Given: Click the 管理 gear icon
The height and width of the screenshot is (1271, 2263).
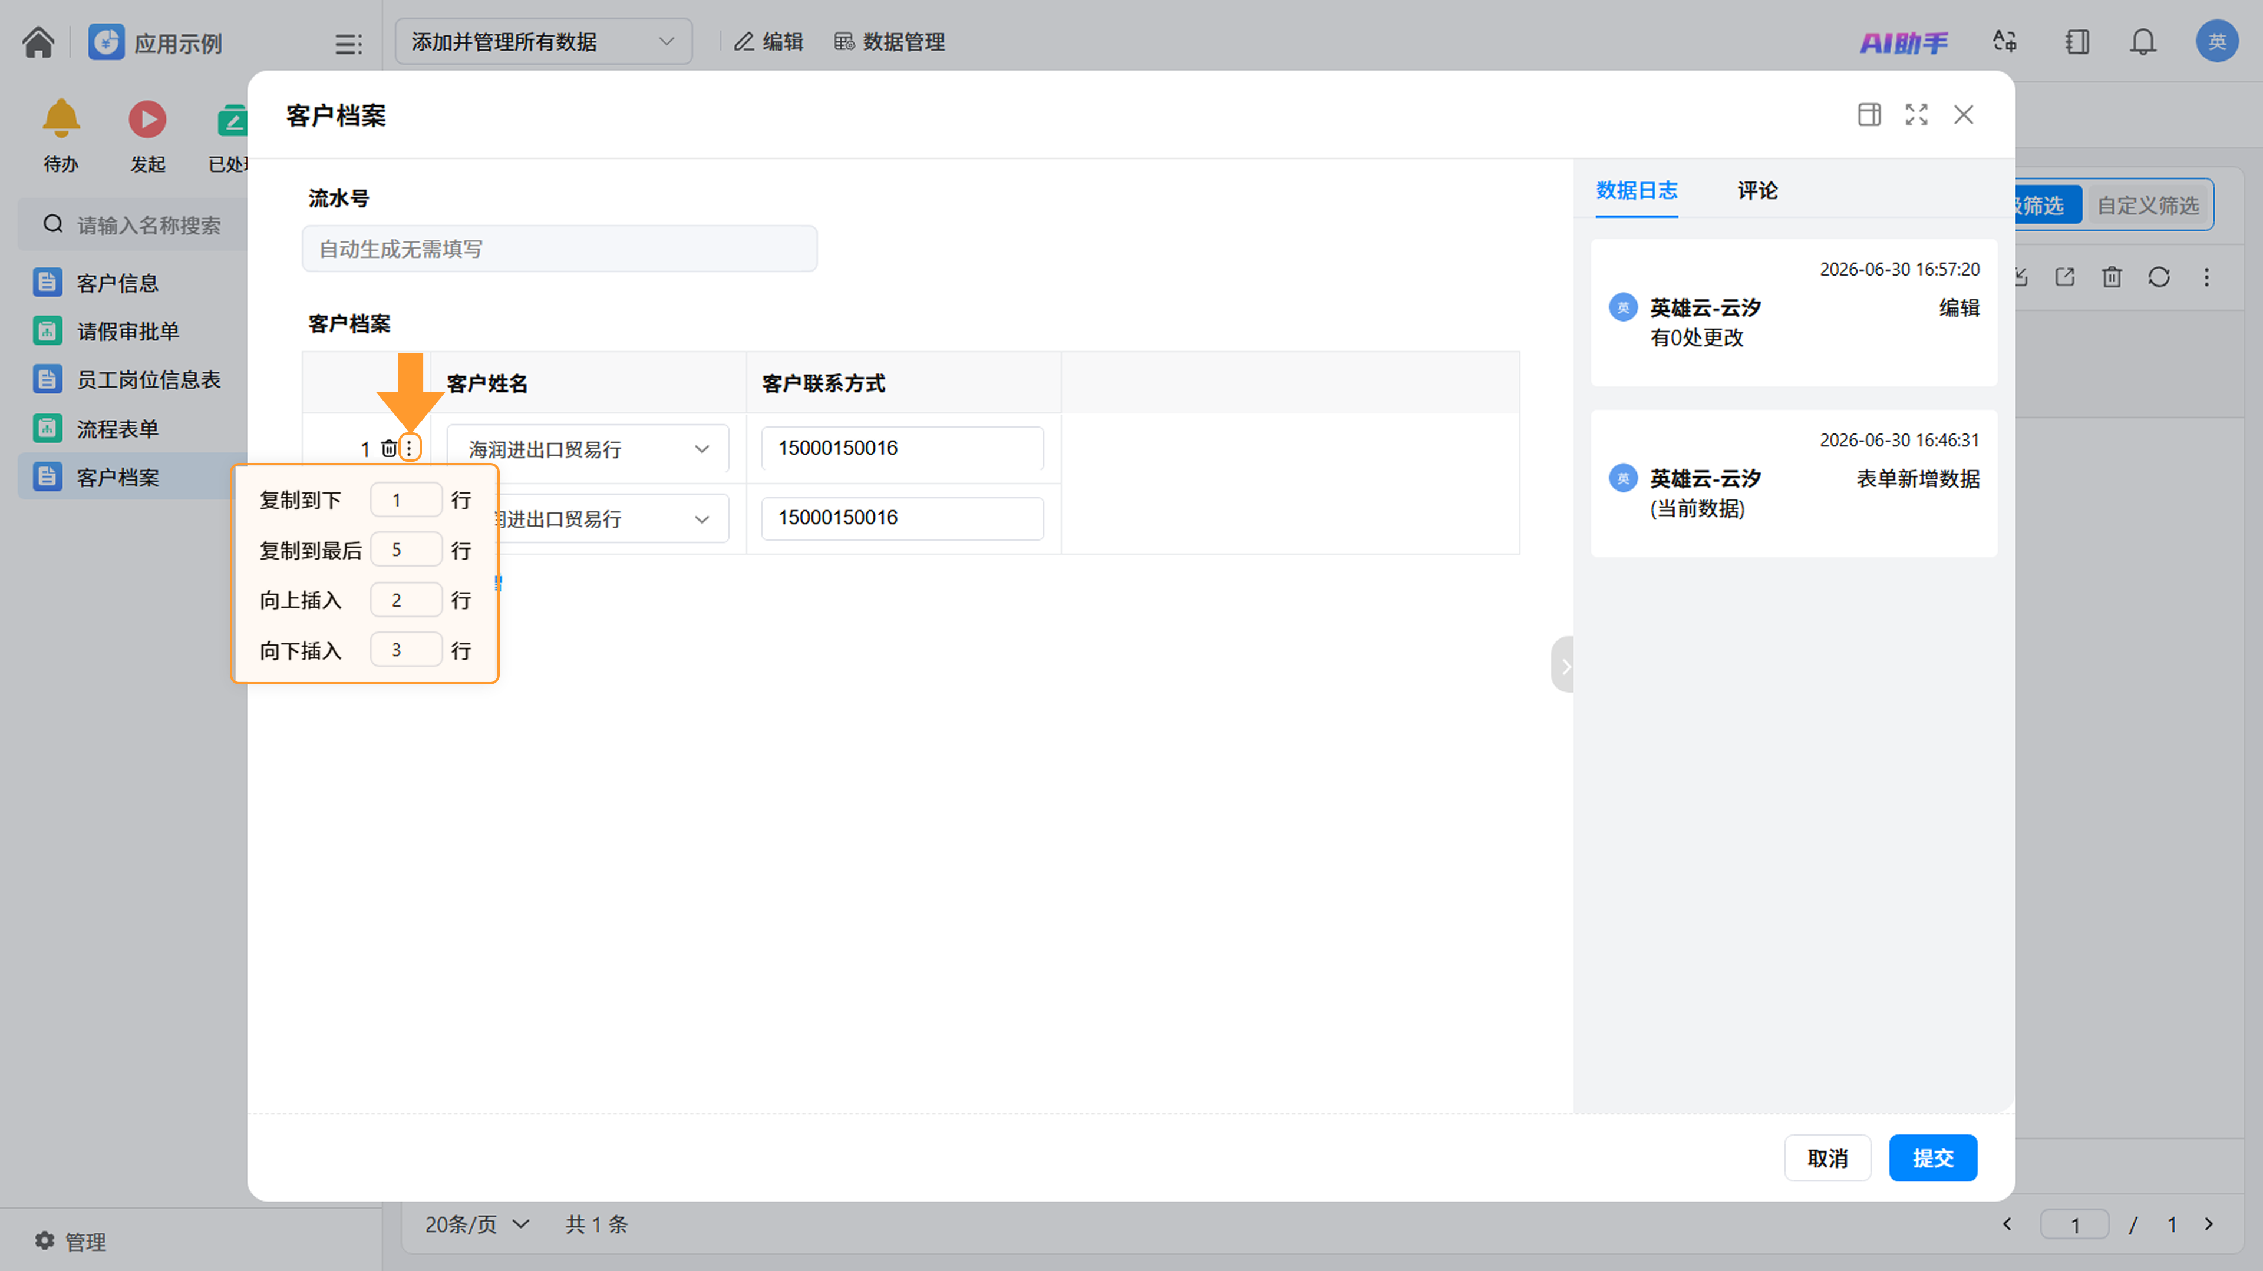Looking at the screenshot, I should [44, 1240].
